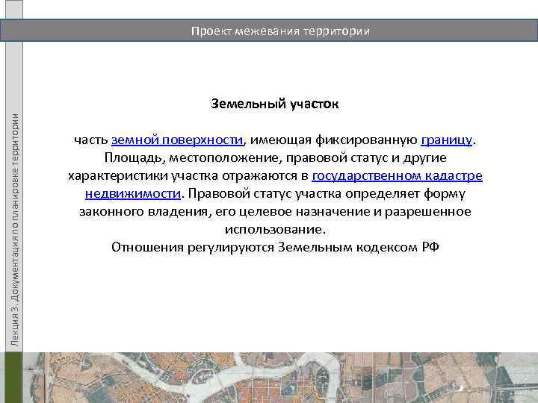The image size is (538, 403).
Task: Follow the 'границу' hyperlink
Action: (x=447, y=140)
